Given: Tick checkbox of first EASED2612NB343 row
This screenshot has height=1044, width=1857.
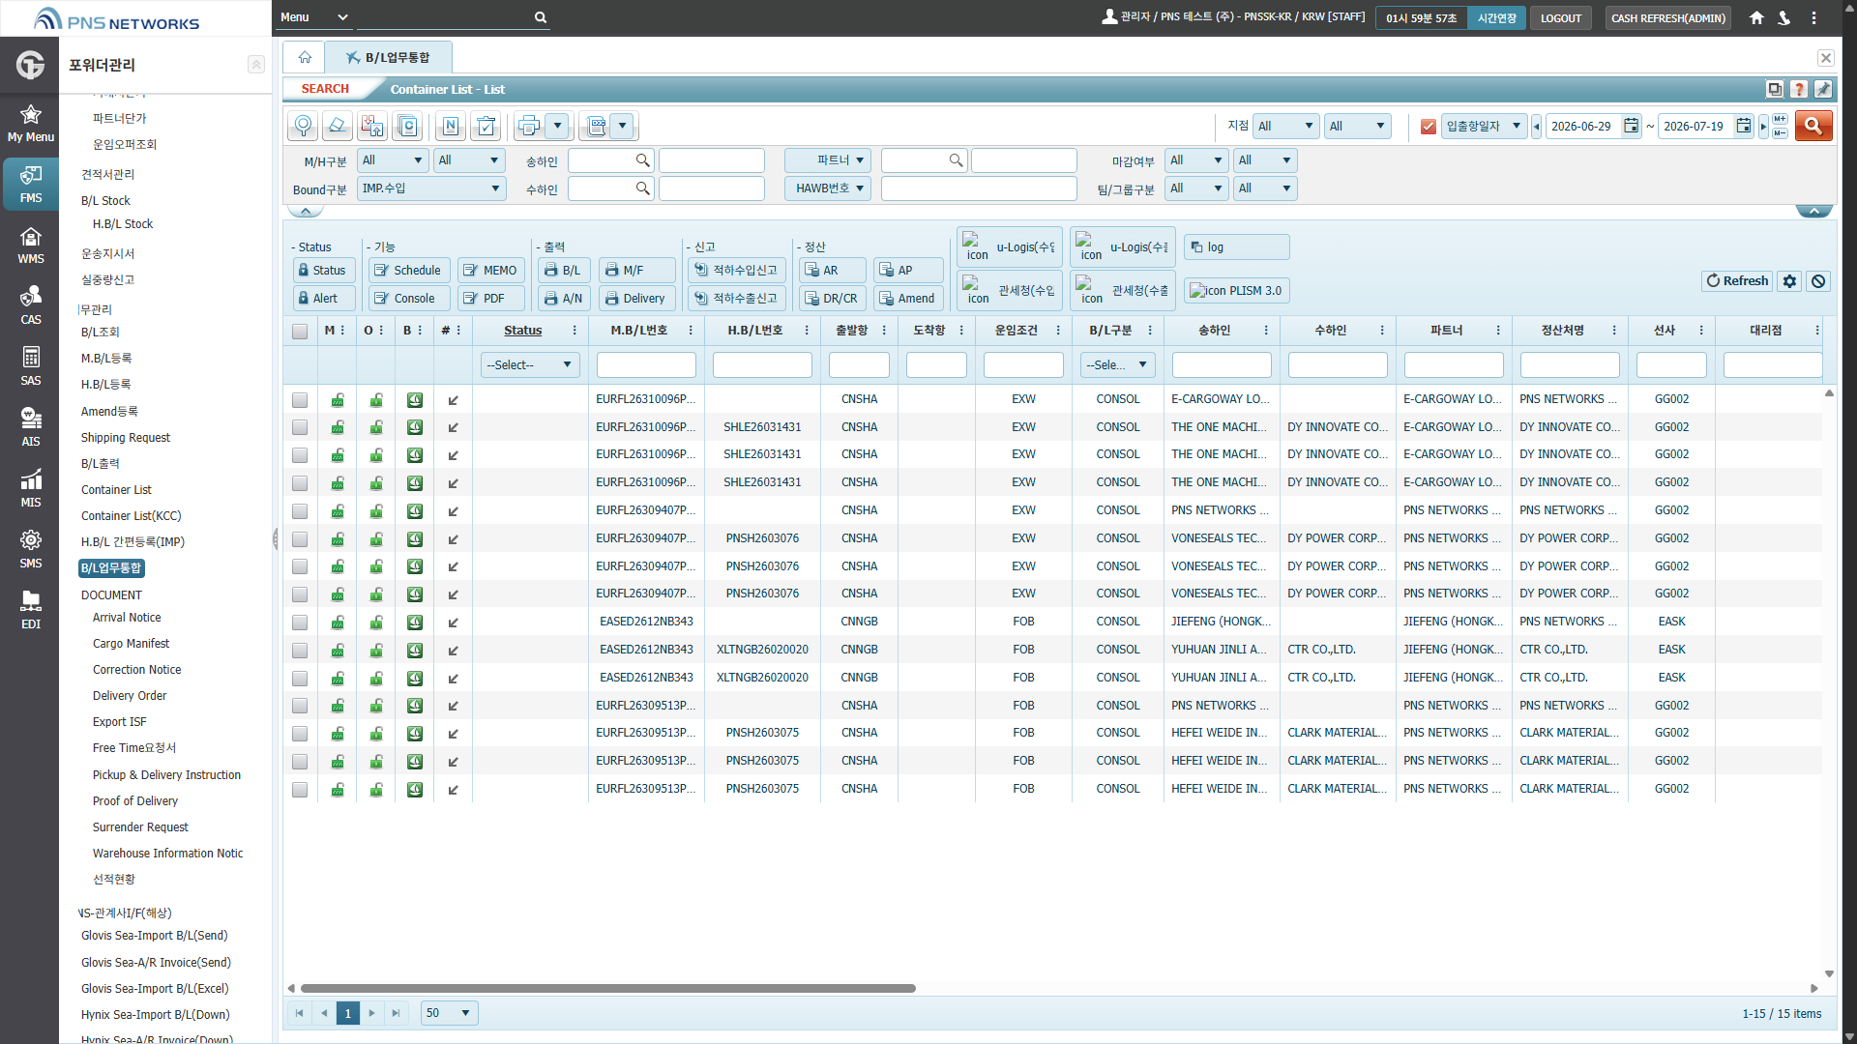Looking at the screenshot, I should tap(300, 622).
